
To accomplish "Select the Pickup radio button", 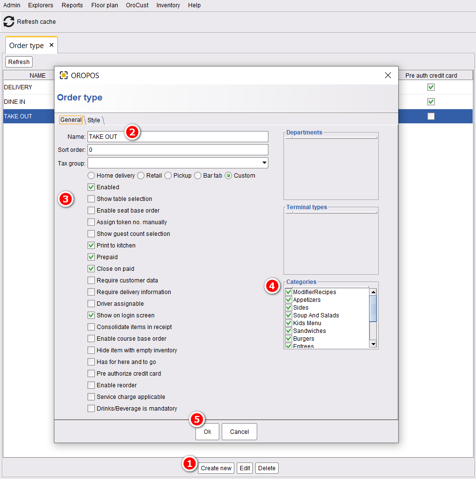I will pos(168,176).
